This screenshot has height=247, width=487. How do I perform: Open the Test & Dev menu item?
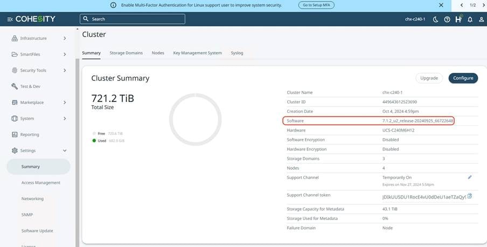30,86
